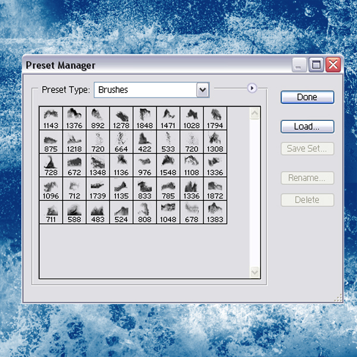This screenshot has height=357, width=357.
Task: Click the scrollbar down arrow
Action: click(255, 272)
